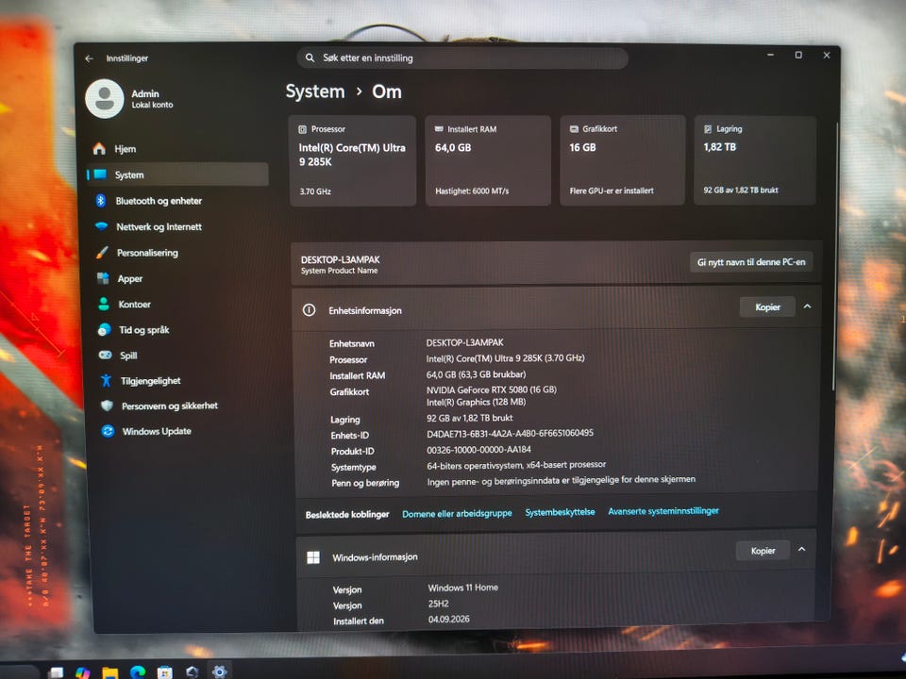Click the Enhets-ID value D4DAE713
Image resolution: width=906 pixels, height=679 pixels.
[510, 433]
